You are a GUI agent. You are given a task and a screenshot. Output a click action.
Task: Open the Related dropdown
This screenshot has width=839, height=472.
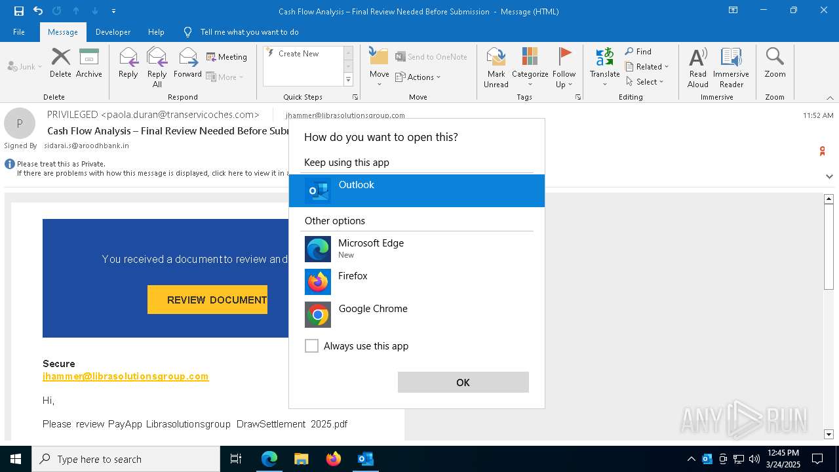[647, 66]
